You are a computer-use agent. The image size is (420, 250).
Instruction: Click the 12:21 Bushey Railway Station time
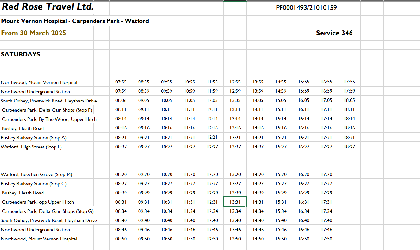tap(212, 137)
